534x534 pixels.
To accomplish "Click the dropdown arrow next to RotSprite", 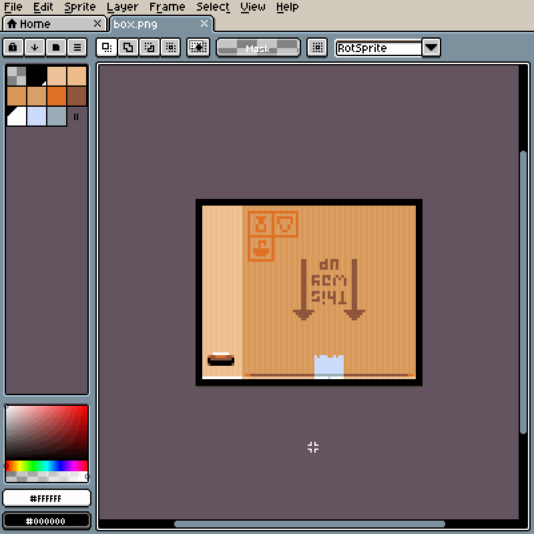I will tap(431, 47).
